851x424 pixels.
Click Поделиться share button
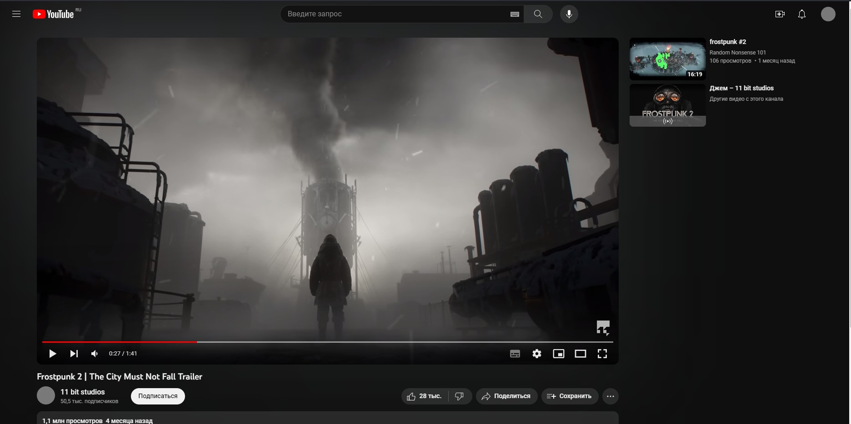coord(506,396)
